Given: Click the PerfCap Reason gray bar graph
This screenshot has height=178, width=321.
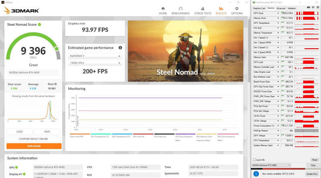Looking at the screenshot, I should click(307, 131).
